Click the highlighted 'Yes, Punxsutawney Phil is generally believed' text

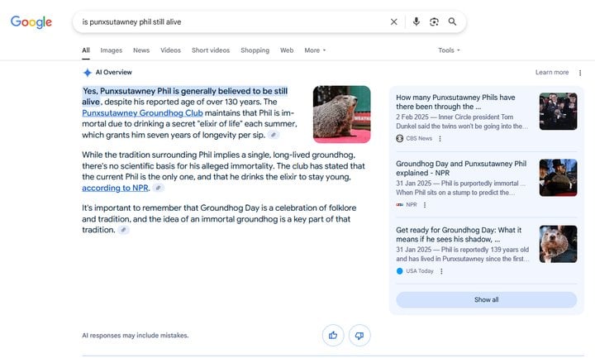point(185,97)
